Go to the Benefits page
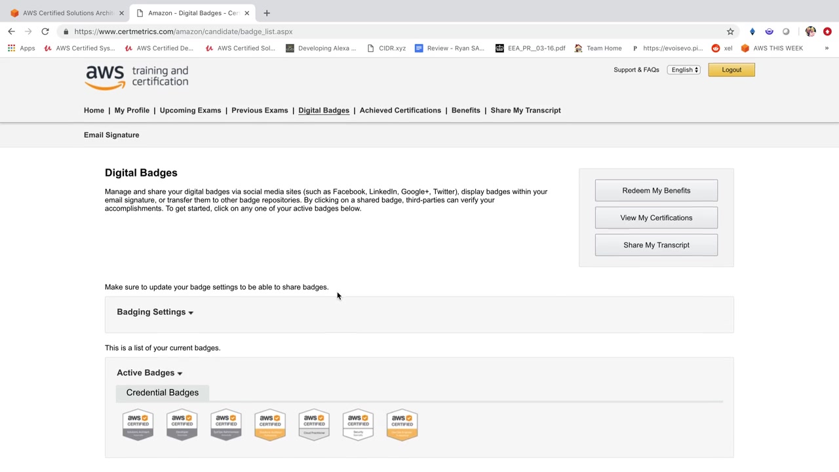 (x=466, y=110)
